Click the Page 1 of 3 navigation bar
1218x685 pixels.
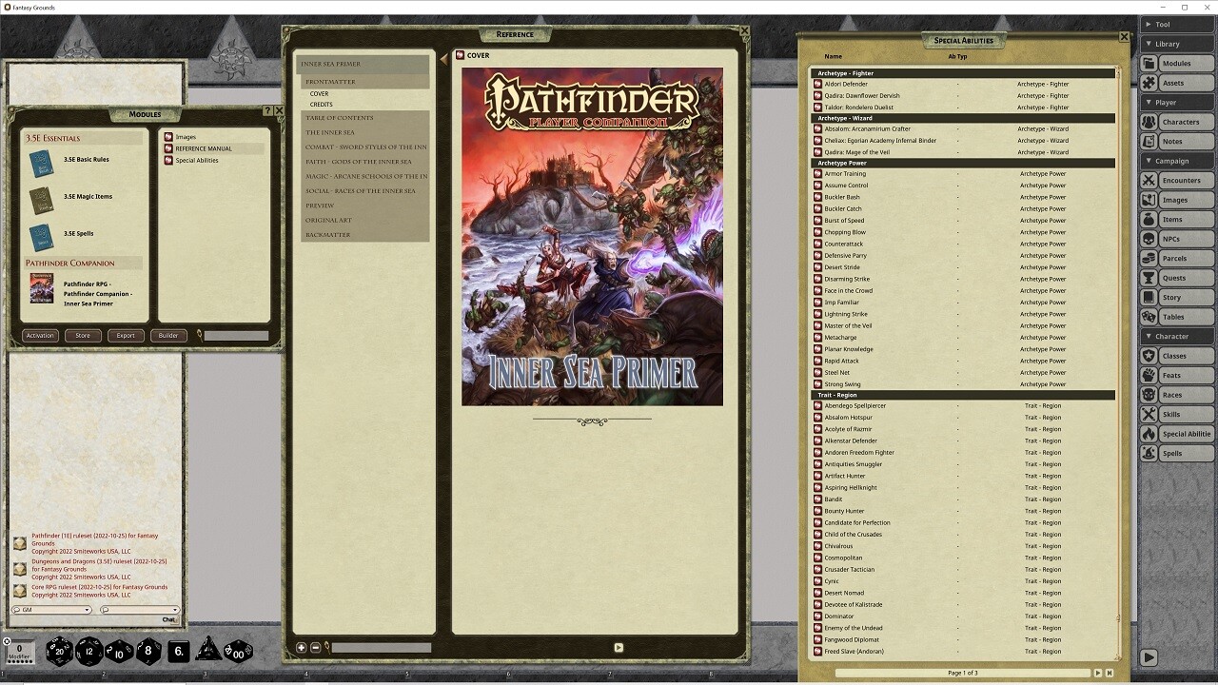point(964,672)
